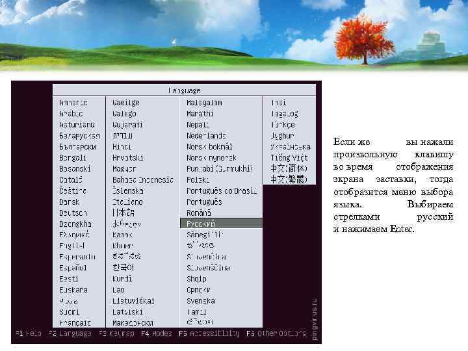Pick Euskara from the list
The width and height of the screenshot is (468, 351).
click(73, 290)
